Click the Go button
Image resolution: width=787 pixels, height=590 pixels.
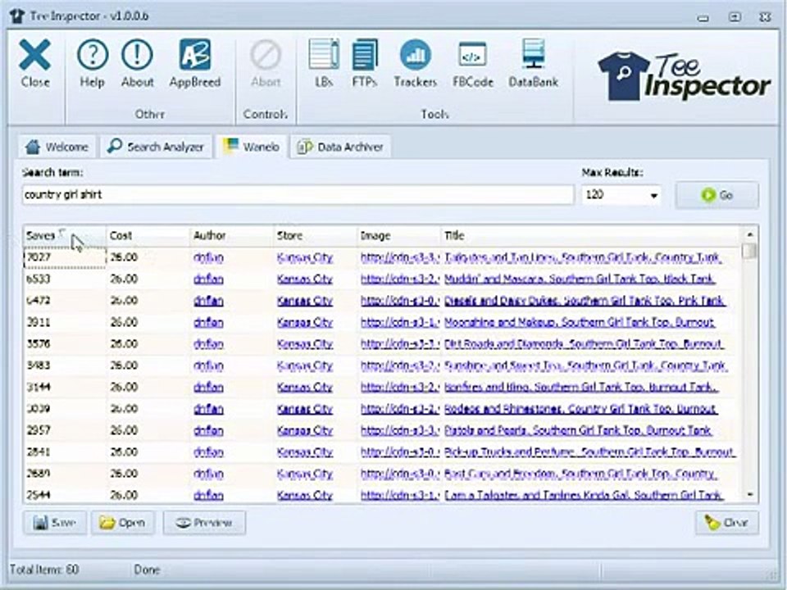716,195
